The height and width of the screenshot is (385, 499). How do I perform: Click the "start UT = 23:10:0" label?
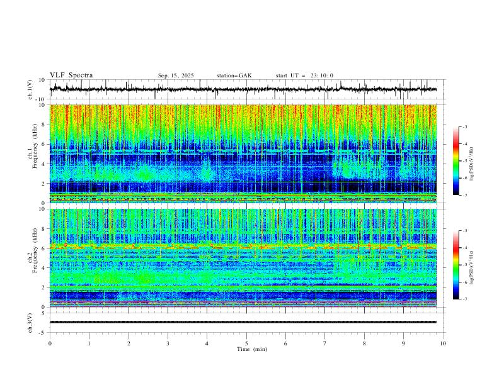(304, 75)
